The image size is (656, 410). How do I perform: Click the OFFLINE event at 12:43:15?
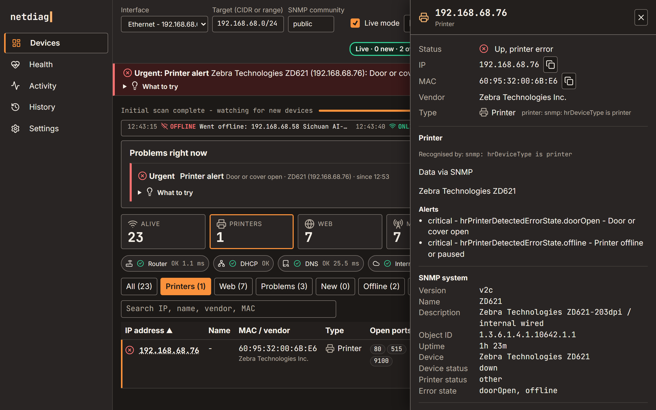(237, 127)
